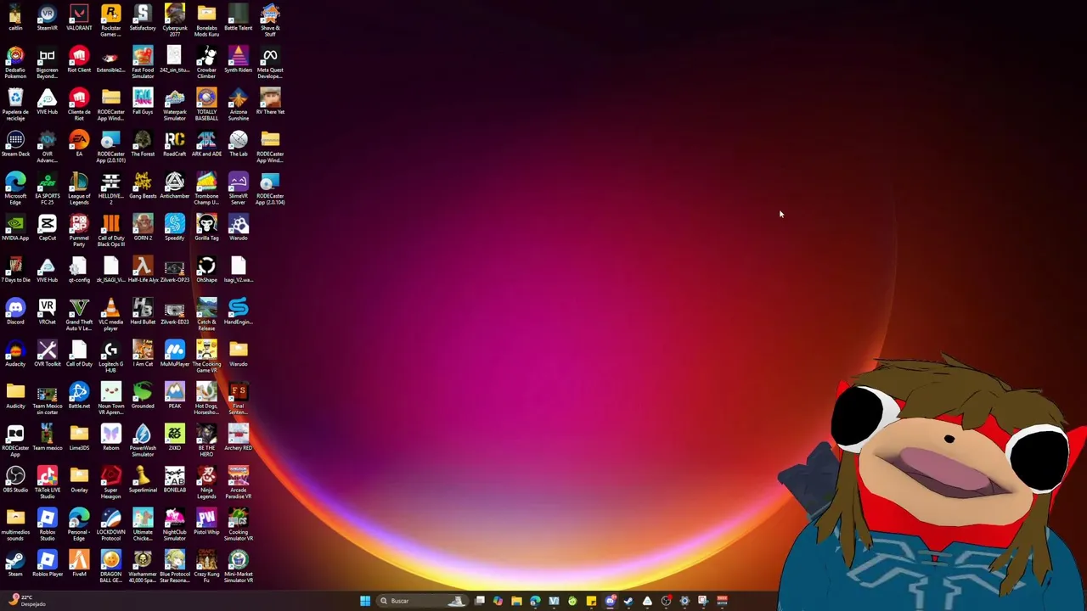Open the PowerWash Simulator shortcut
The width and height of the screenshot is (1087, 611).
[x=143, y=441]
